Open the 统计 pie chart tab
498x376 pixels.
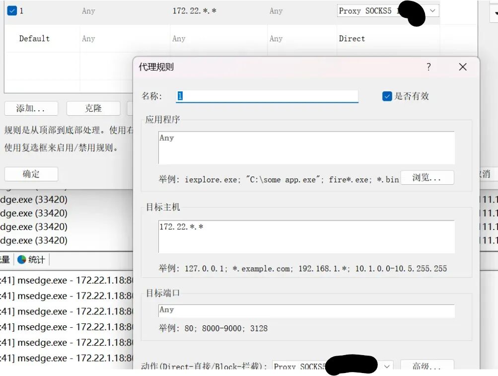click(31, 260)
